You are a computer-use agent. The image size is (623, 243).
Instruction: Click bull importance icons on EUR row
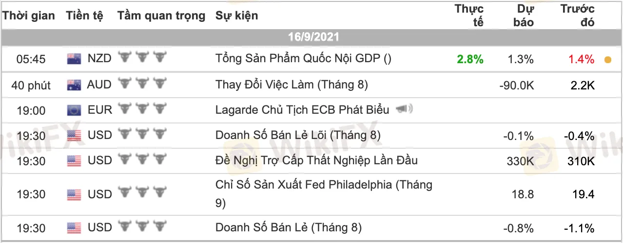click(142, 110)
